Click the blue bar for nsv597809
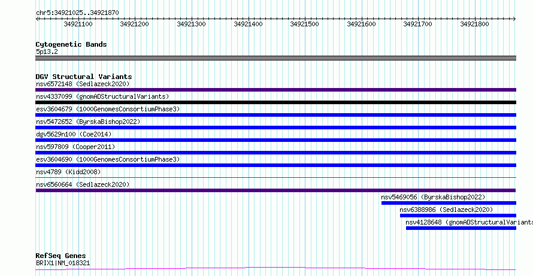The height and width of the screenshot is (276, 533). [x=275, y=153]
